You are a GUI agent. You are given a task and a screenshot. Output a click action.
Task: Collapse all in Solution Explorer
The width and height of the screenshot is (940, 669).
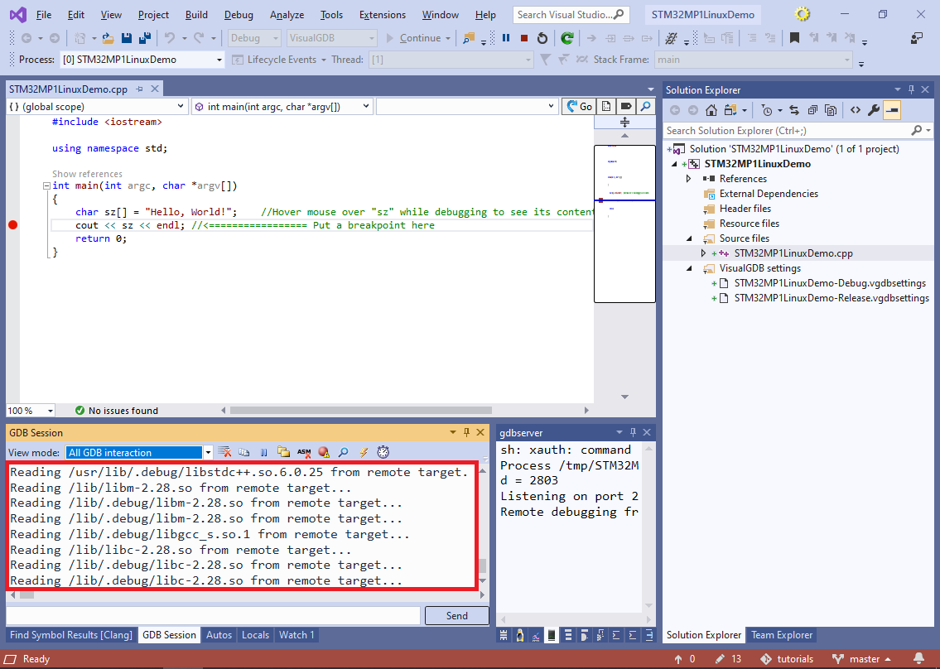(812, 110)
